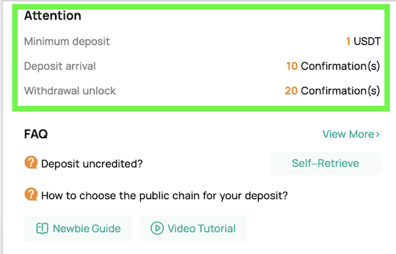Screen dimensions: 396x254
Task: Open 'How to choose the public chain' question
Action: pyautogui.click(x=165, y=196)
